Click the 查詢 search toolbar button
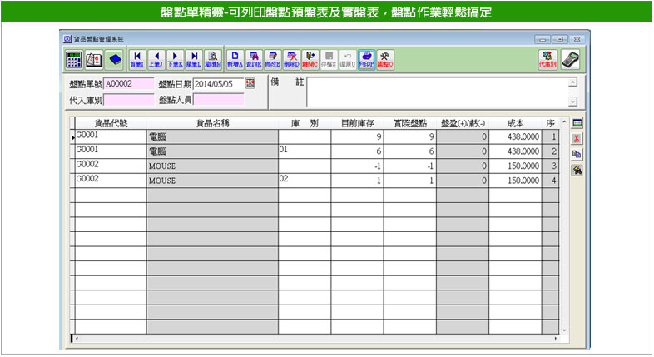654x357 pixels. [x=253, y=59]
